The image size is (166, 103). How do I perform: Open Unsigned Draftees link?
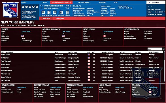pyautogui.click(x=79, y=8)
